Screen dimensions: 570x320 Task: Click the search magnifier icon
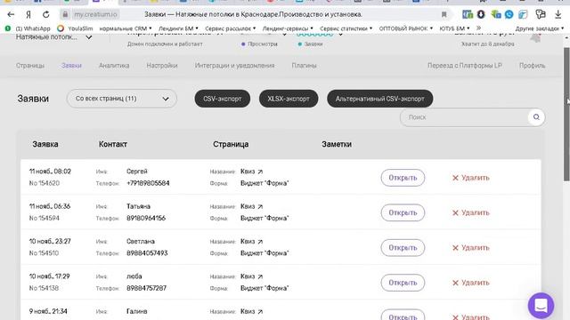536,117
